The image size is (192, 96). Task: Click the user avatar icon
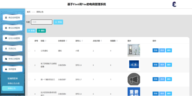point(174,4)
